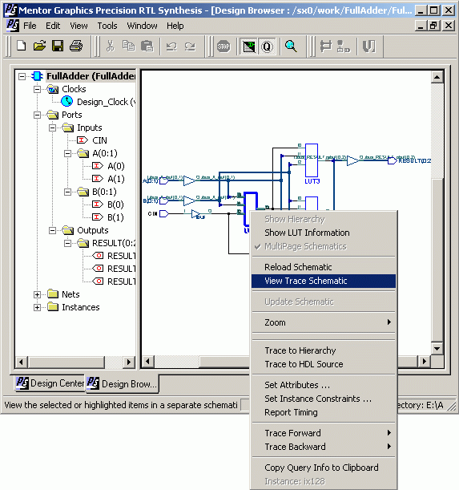This screenshot has width=459, height=490.
Task: Choose Set Attributes from context menu
Action: 324,385
